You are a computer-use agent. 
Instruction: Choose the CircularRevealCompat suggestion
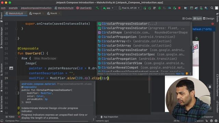(x=144, y=68)
